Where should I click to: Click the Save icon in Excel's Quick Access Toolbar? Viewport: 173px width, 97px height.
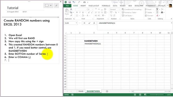pos(70,2)
